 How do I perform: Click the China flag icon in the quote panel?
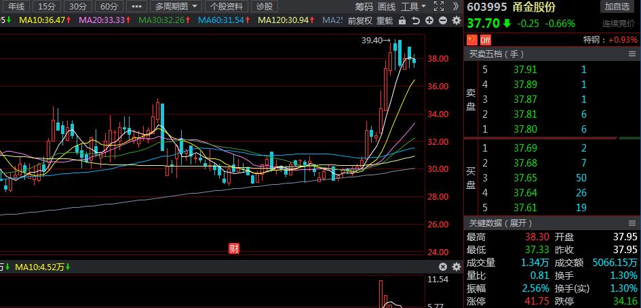472,40
